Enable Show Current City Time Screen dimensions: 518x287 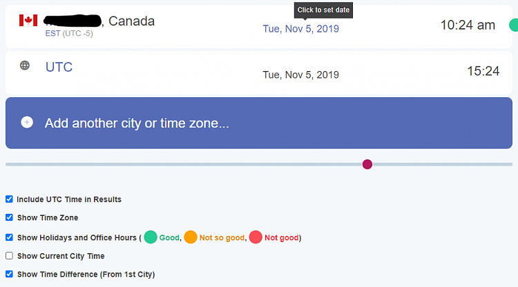9,256
